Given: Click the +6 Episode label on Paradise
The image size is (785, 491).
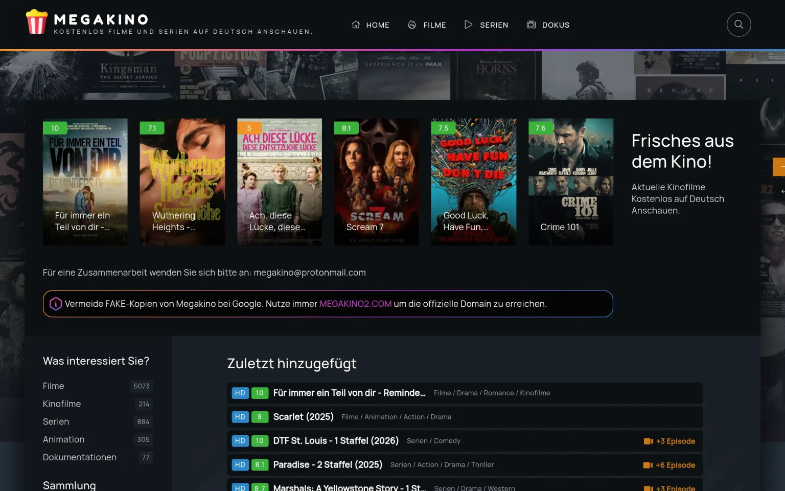Looking at the screenshot, I should point(676,465).
